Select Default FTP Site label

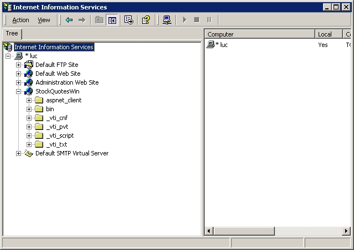tap(57, 65)
